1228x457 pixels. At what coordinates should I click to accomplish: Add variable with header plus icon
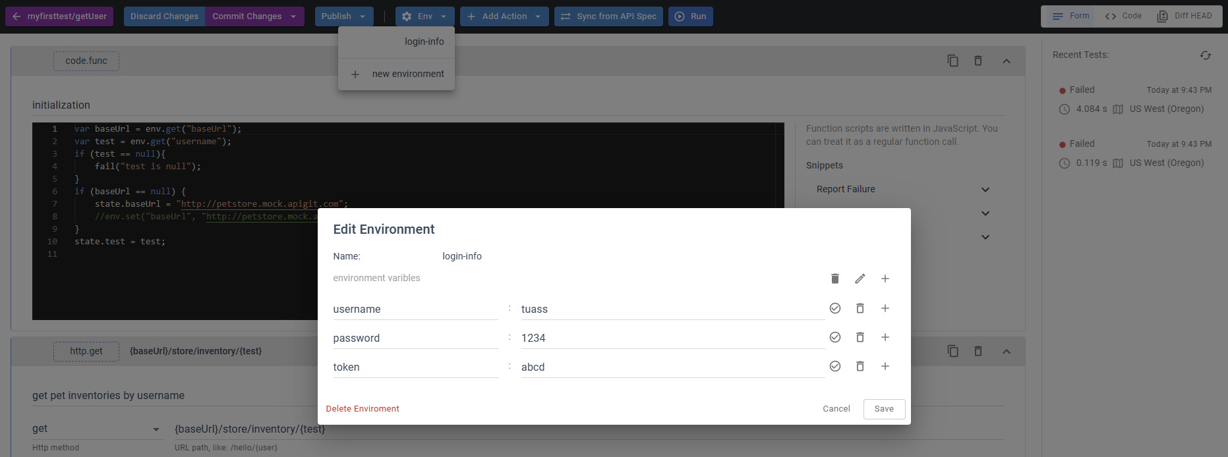tap(885, 279)
